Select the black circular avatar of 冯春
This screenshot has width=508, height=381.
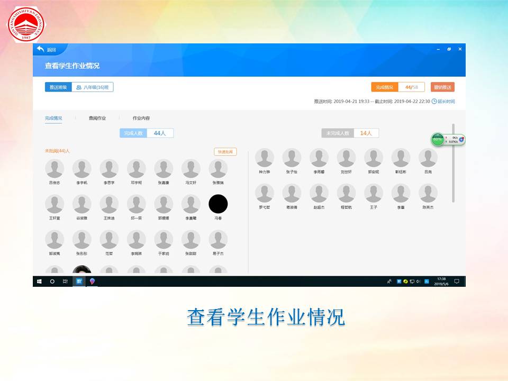[x=218, y=204]
